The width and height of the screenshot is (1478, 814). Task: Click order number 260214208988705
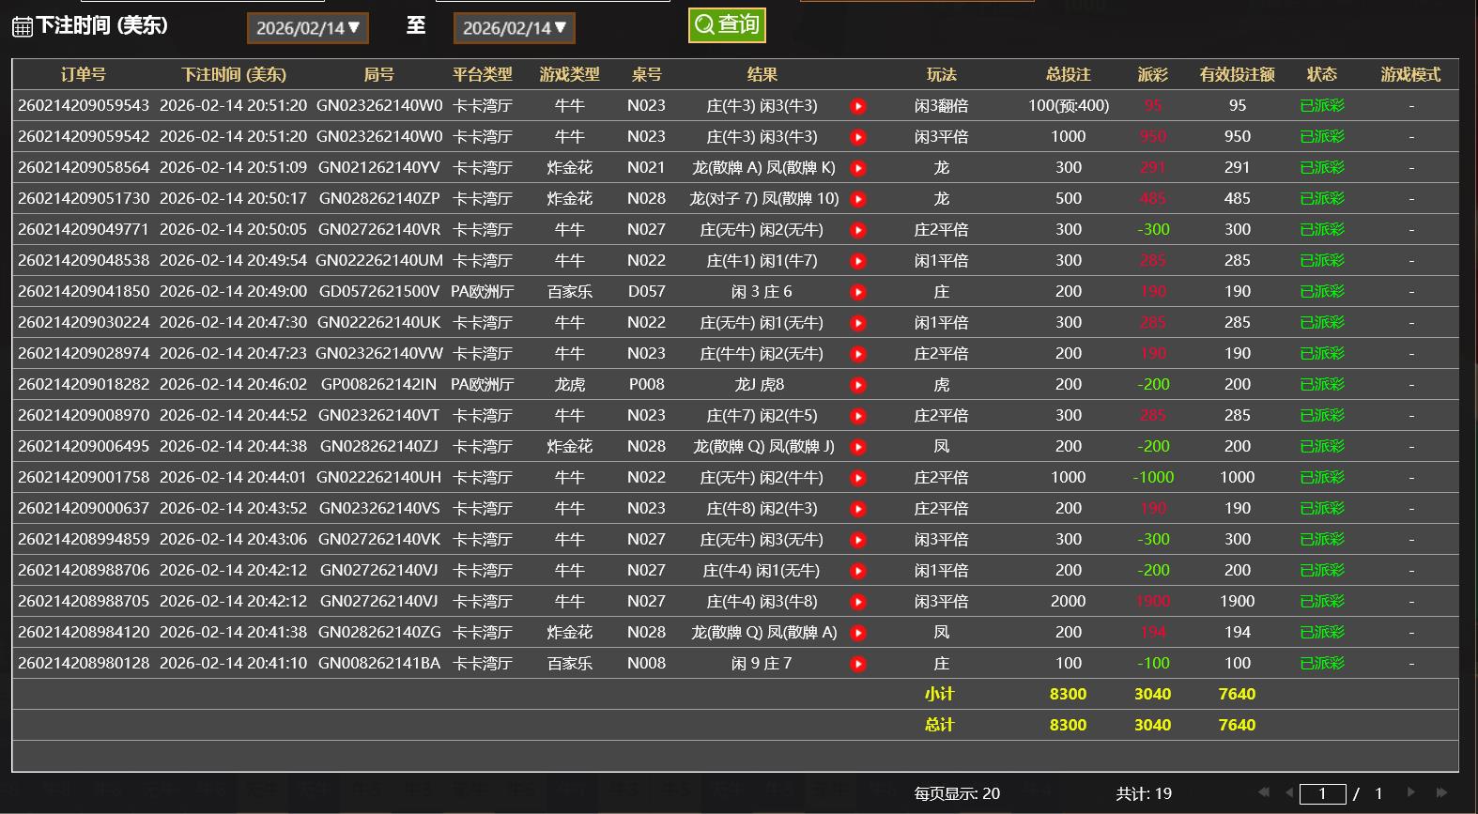84,602
